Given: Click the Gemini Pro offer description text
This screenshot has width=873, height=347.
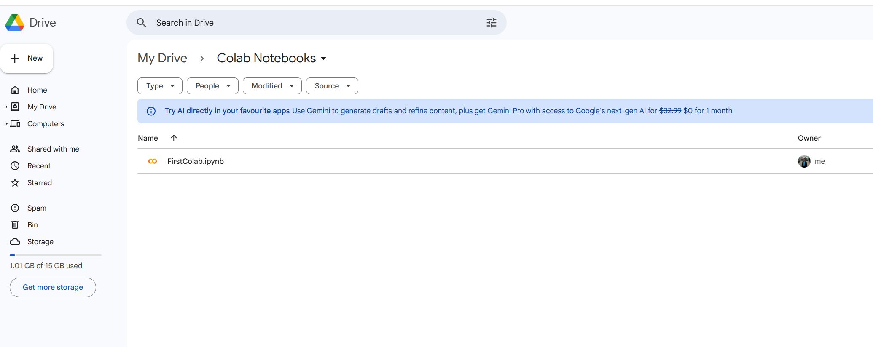Looking at the screenshot, I should click(512, 111).
